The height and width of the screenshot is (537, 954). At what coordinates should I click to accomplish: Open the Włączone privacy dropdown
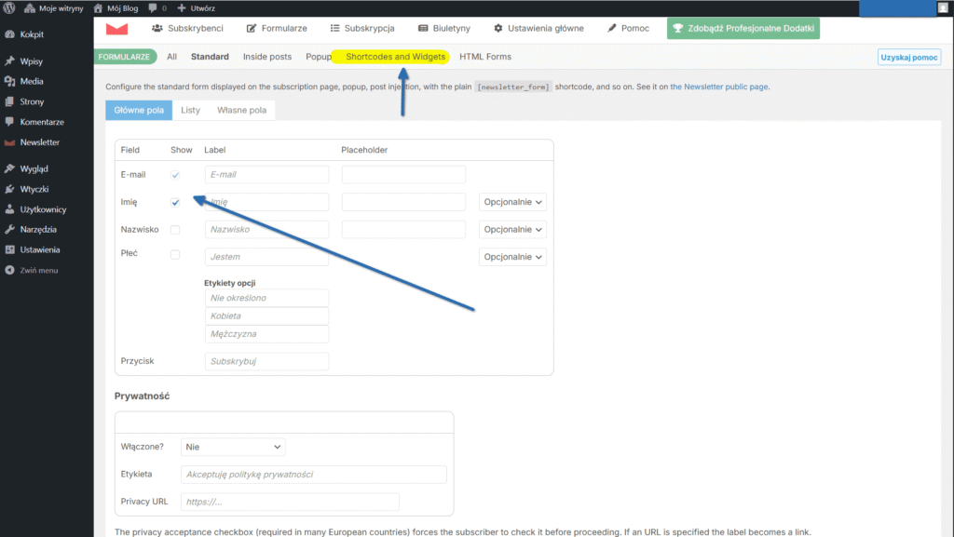[x=233, y=447]
